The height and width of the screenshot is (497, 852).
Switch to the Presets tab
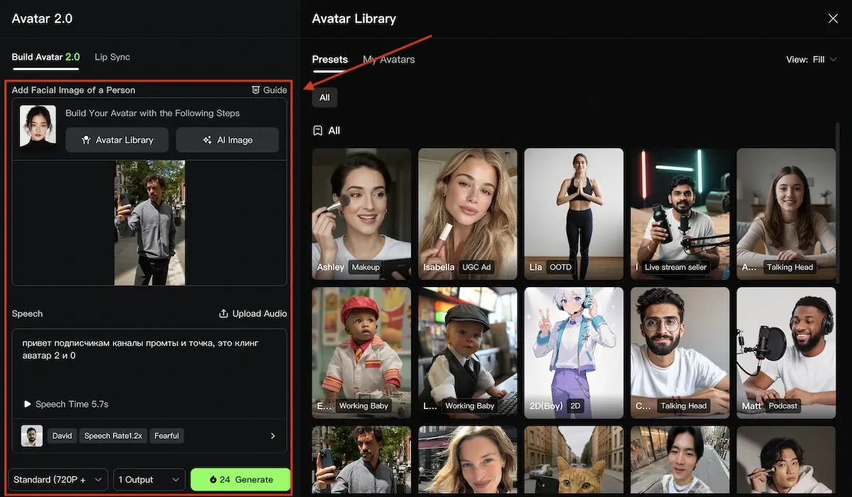tap(330, 60)
